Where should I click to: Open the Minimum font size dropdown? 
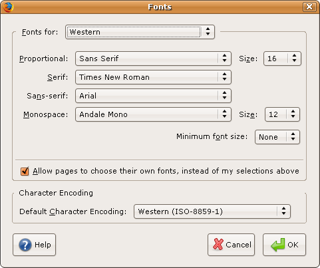pos(277,137)
